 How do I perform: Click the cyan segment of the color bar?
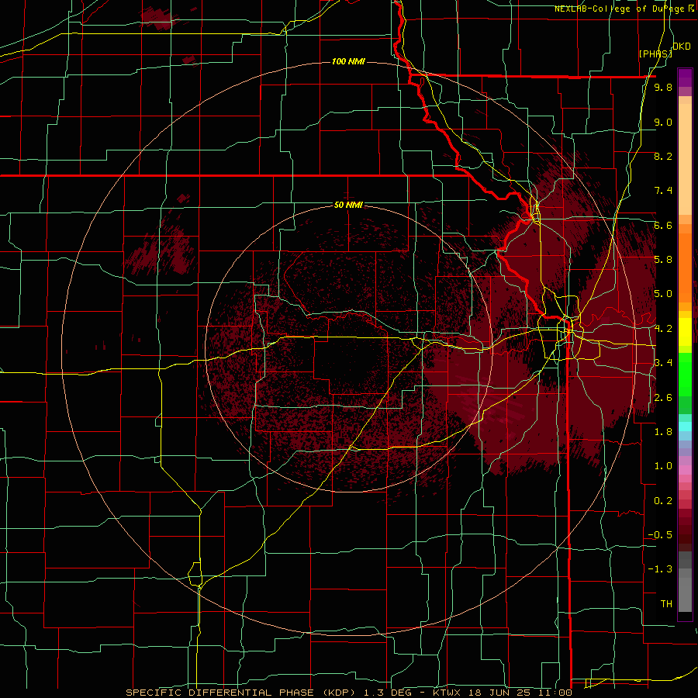[685, 427]
